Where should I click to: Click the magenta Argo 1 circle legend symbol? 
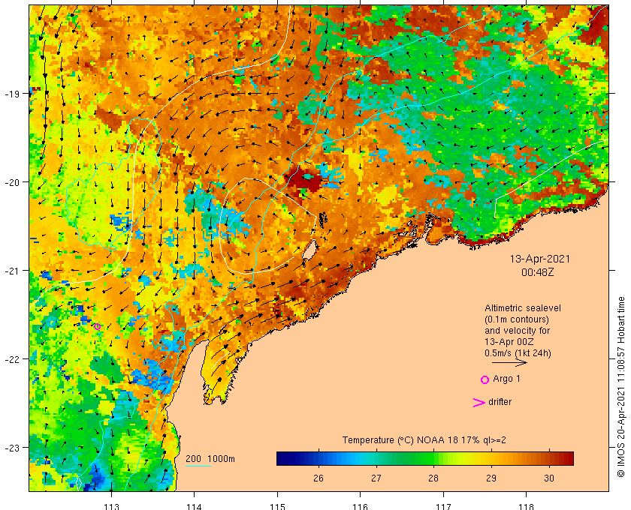tap(485, 379)
